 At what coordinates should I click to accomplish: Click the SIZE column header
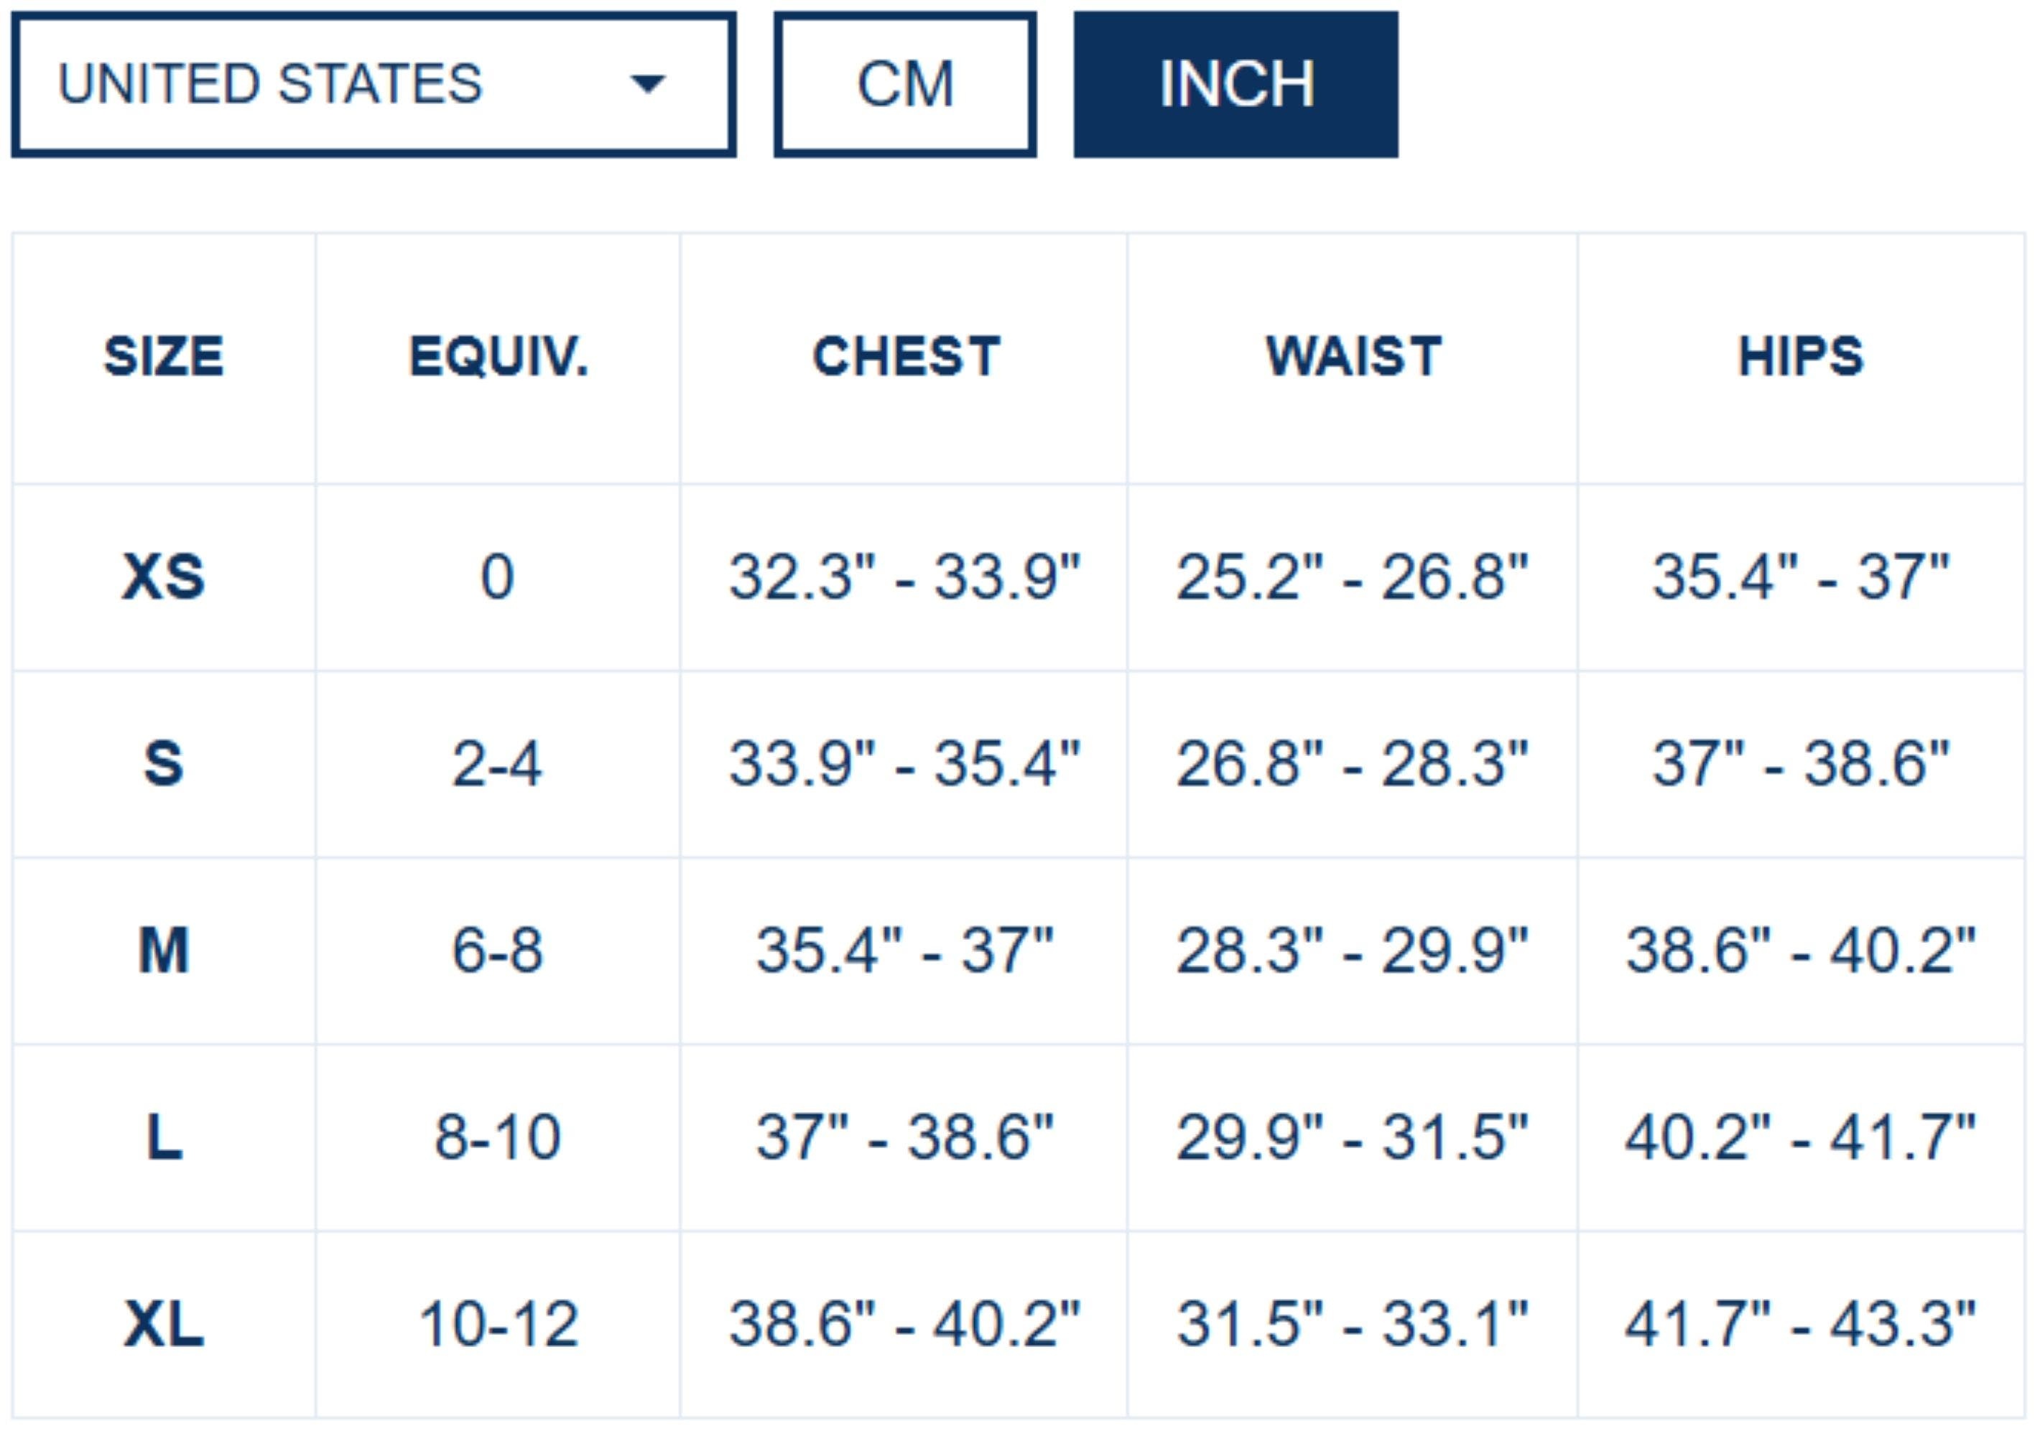pos(164,357)
